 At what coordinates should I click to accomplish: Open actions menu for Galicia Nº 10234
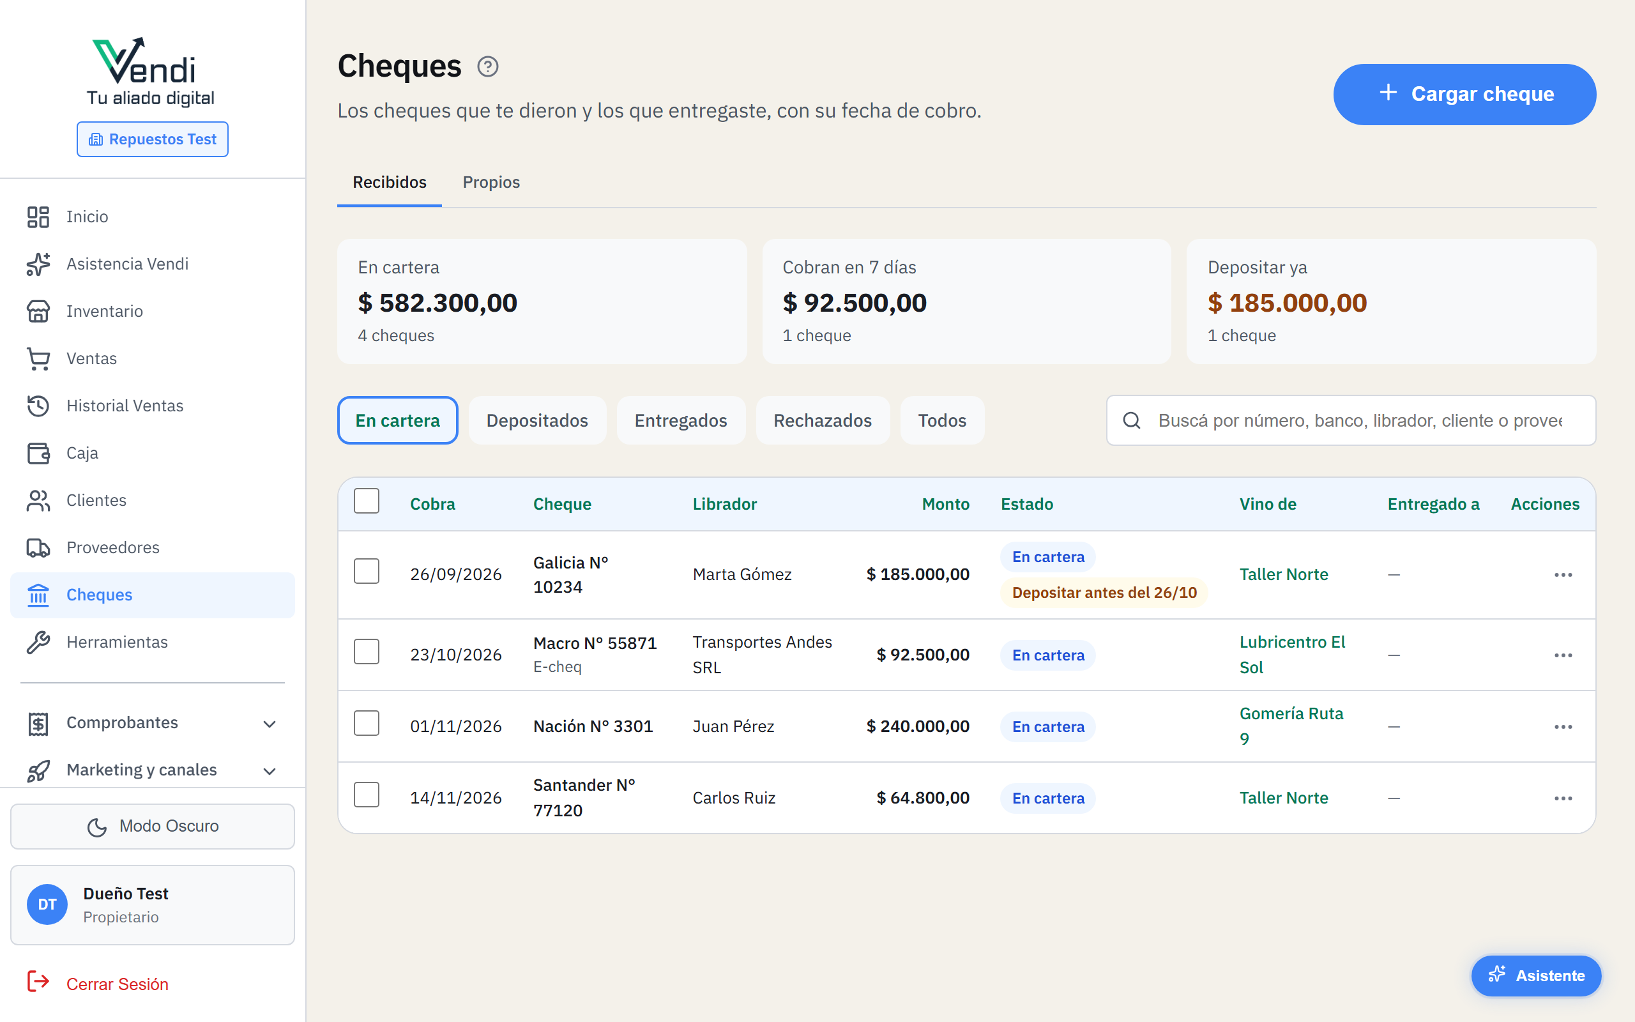click(x=1563, y=576)
